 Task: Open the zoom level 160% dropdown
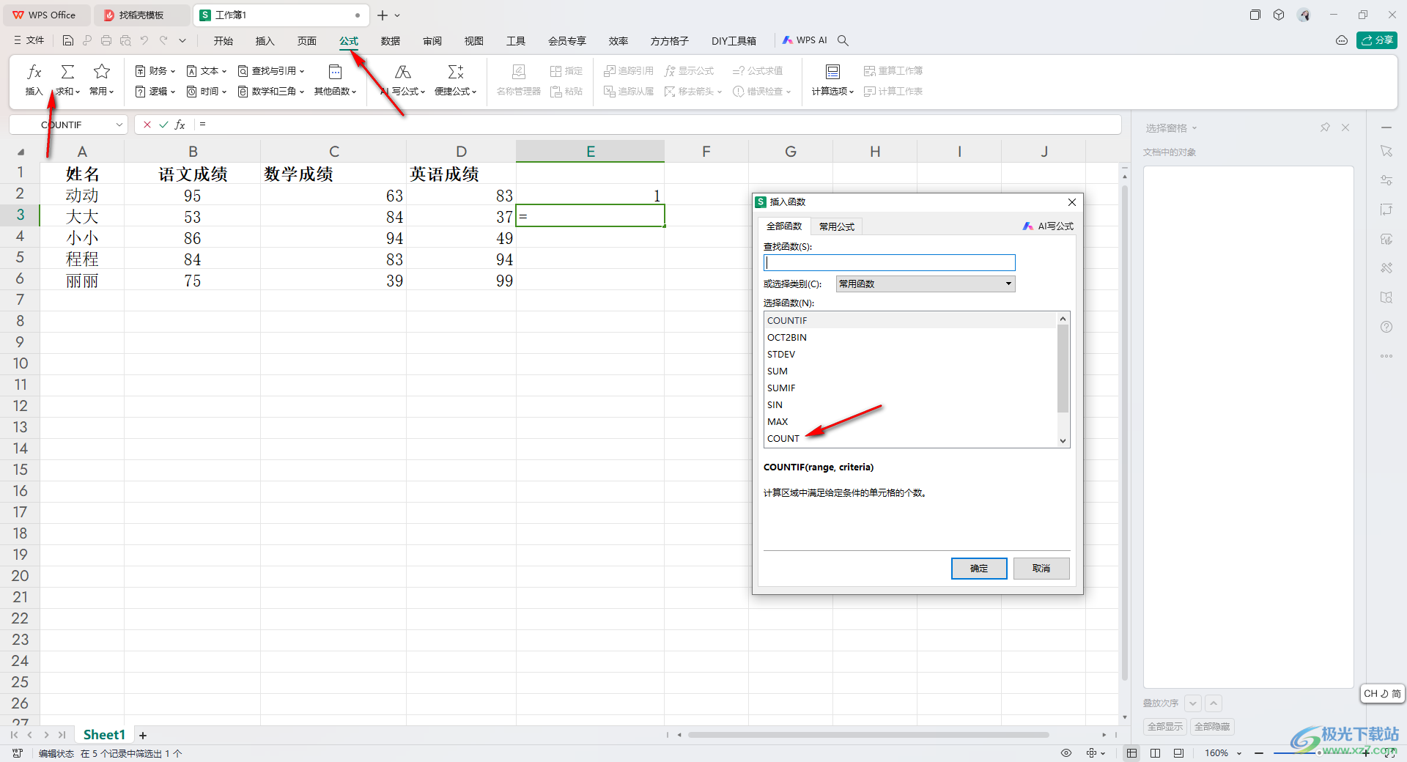point(1222,753)
